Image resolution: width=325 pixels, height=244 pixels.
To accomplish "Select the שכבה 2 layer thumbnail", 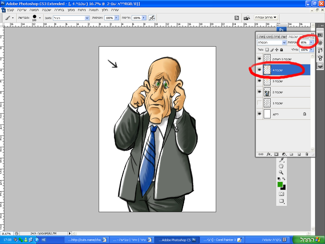I will pyautogui.click(x=267, y=92).
